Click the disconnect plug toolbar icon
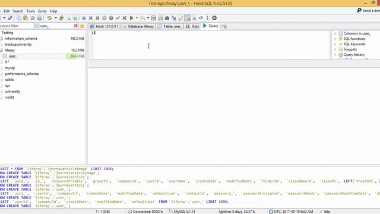Screen dimensions: 380x214 (10, 18)
